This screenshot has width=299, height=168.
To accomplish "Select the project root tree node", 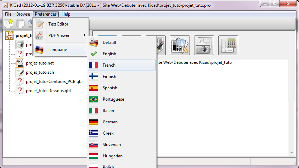I will (24, 35).
